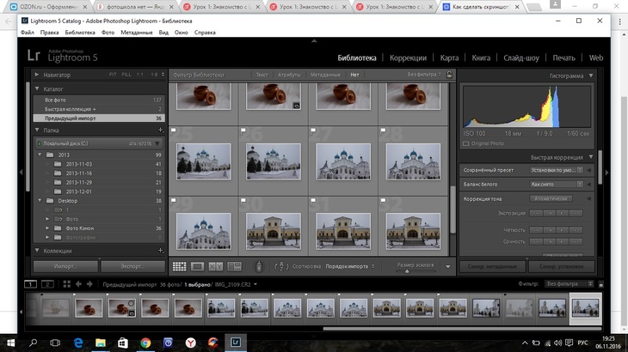Viewport: 628px width, 352px height.
Task: Click the filter lock icon
Action: point(448,75)
